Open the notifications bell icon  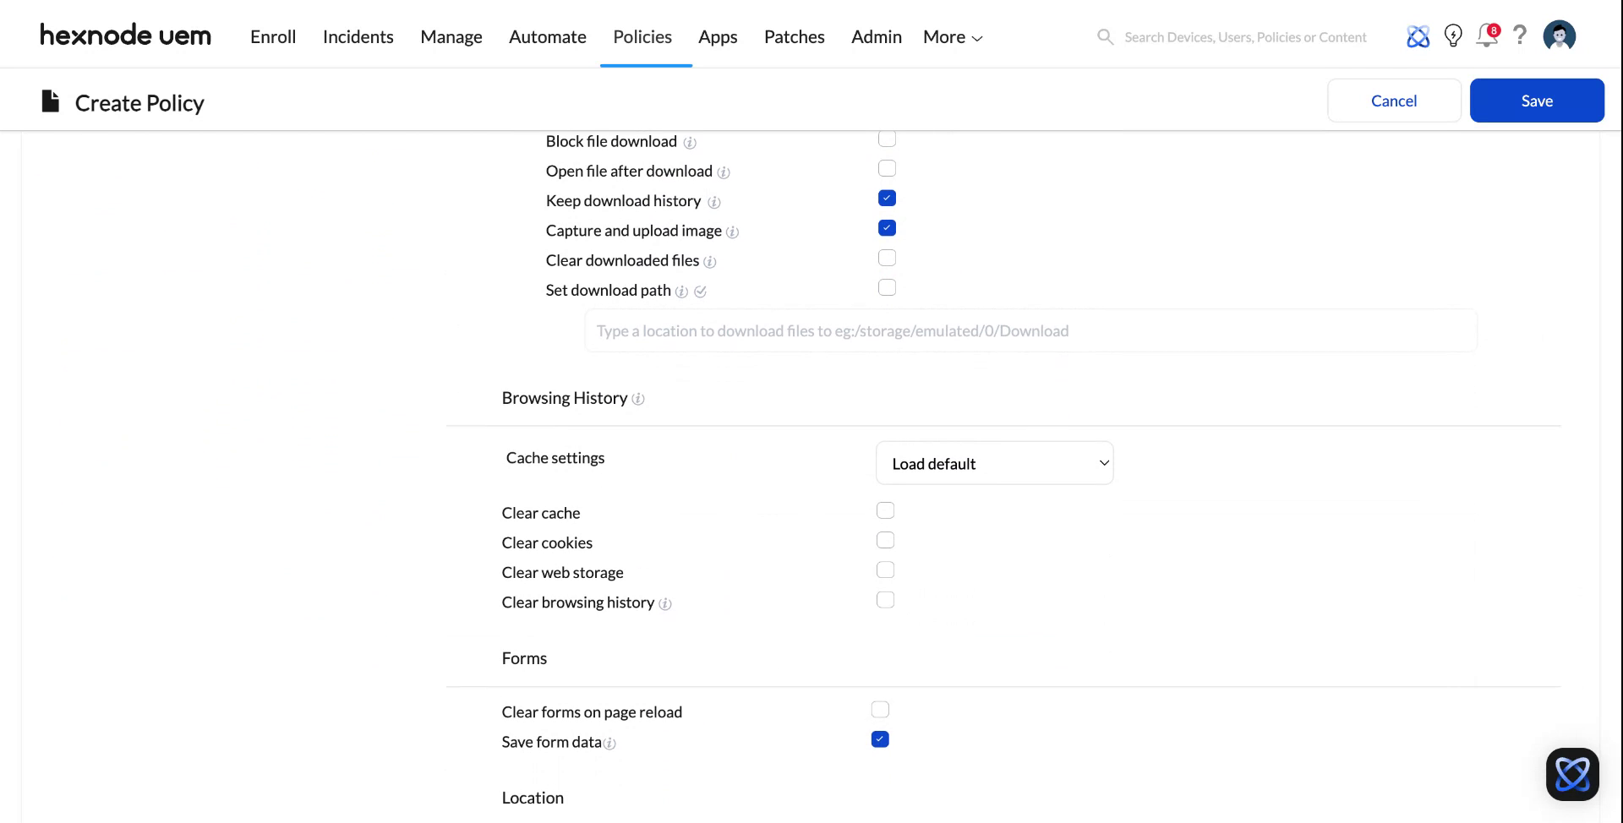coord(1486,36)
